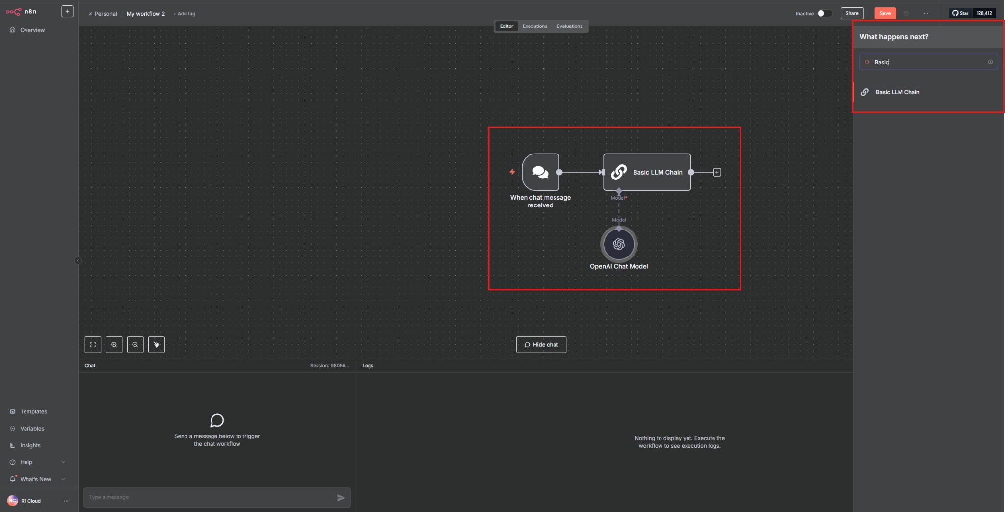
Task: Click the chat trigger output connector
Action: point(559,172)
